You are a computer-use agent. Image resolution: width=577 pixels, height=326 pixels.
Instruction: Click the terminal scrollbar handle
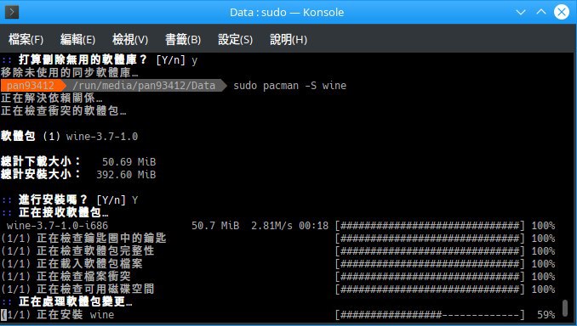pyautogui.click(x=565, y=307)
